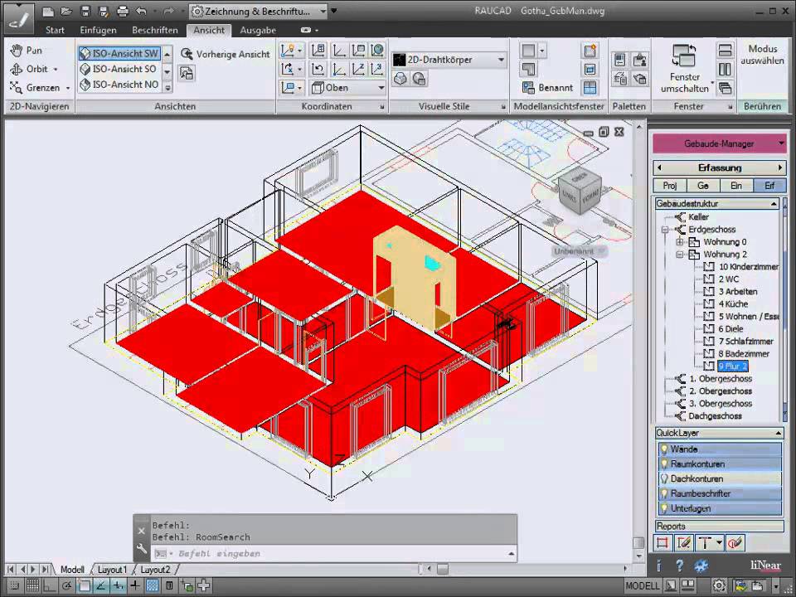Select ISO-Ansicht SW view

119,53
